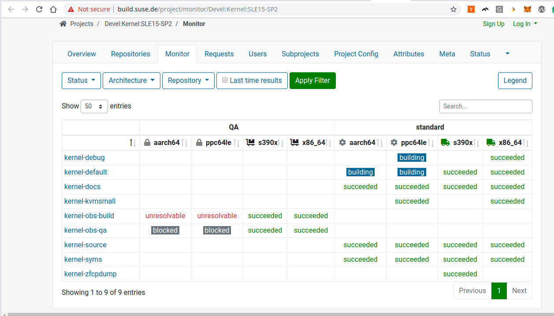Open the Status filter dropdown
This screenshot has height=316, width=554.
click(81, 81)
